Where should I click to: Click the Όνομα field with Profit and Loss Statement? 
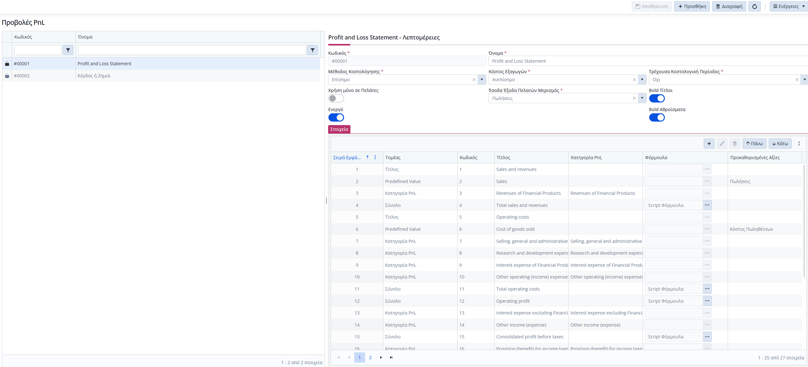[648, 61]
